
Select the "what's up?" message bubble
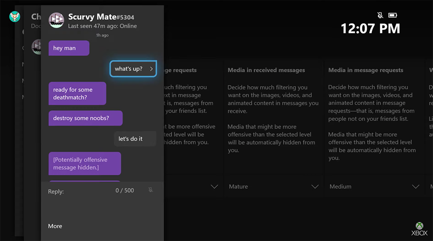pyautogui.click(x=133, y=69)
